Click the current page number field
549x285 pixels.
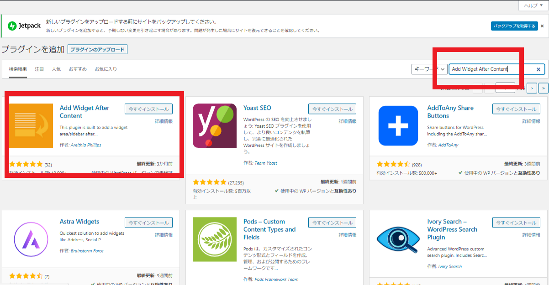(505, 88)
